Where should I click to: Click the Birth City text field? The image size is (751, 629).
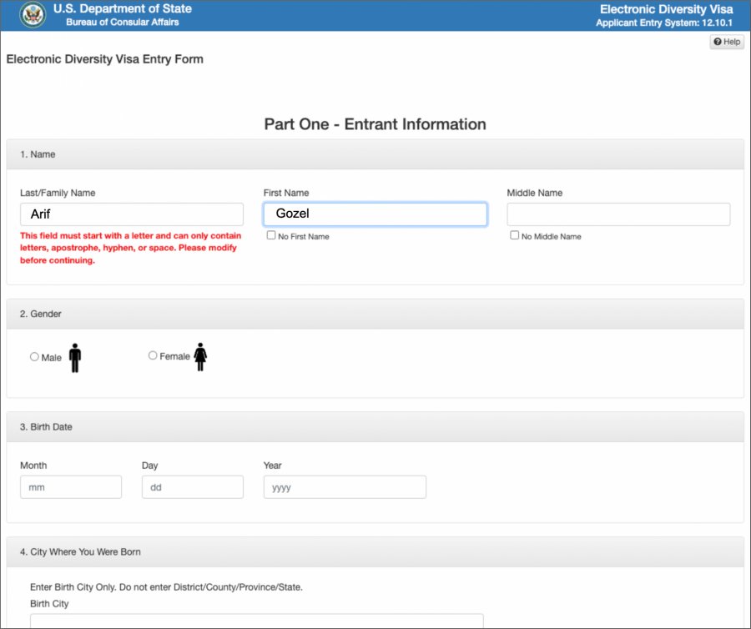(257, 621)
